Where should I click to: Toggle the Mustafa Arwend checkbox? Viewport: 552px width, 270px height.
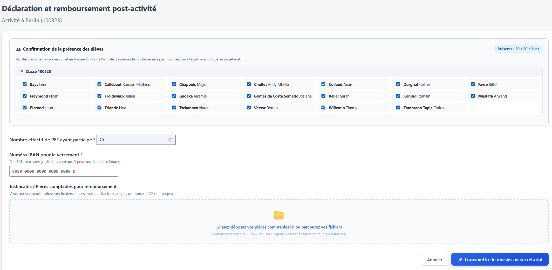coord(473,96)
